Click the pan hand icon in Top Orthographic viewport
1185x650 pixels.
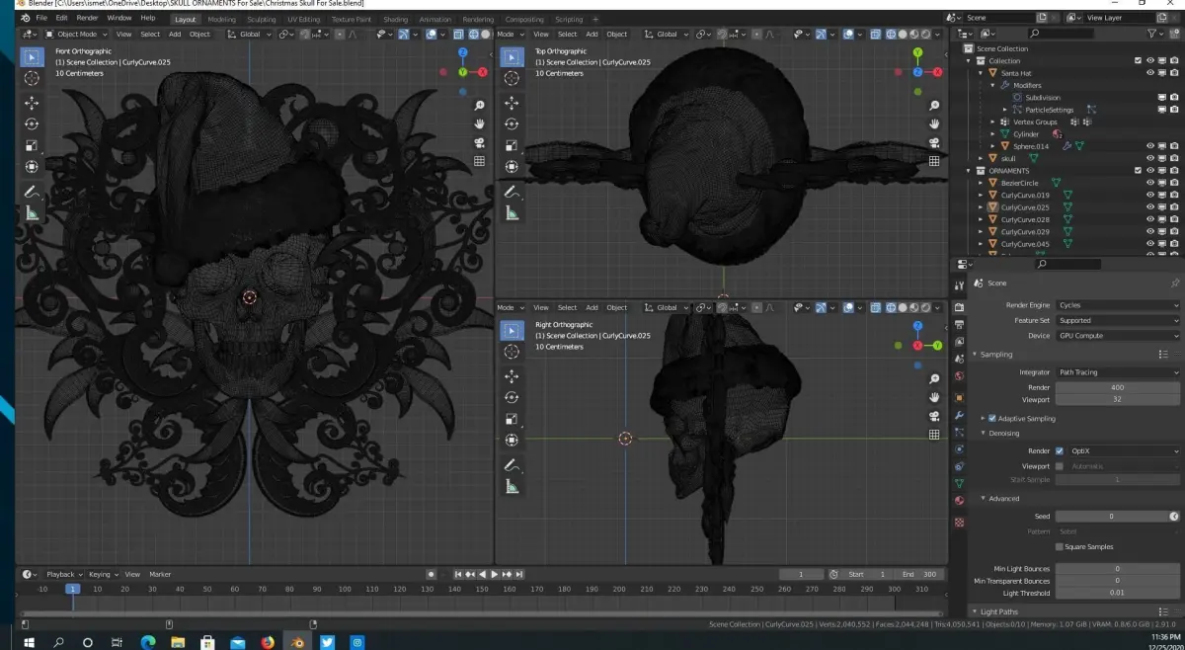click(933, 124)
